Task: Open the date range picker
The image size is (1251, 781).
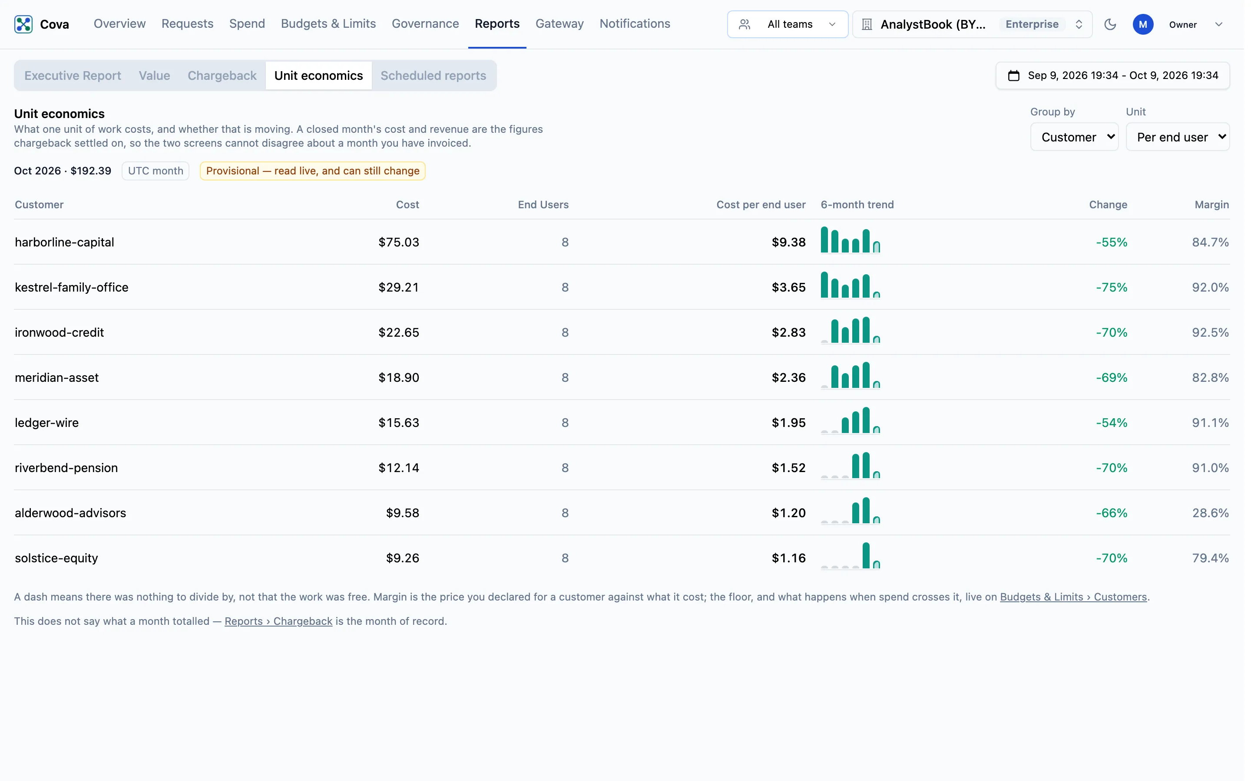Action: pos(1112,75)
